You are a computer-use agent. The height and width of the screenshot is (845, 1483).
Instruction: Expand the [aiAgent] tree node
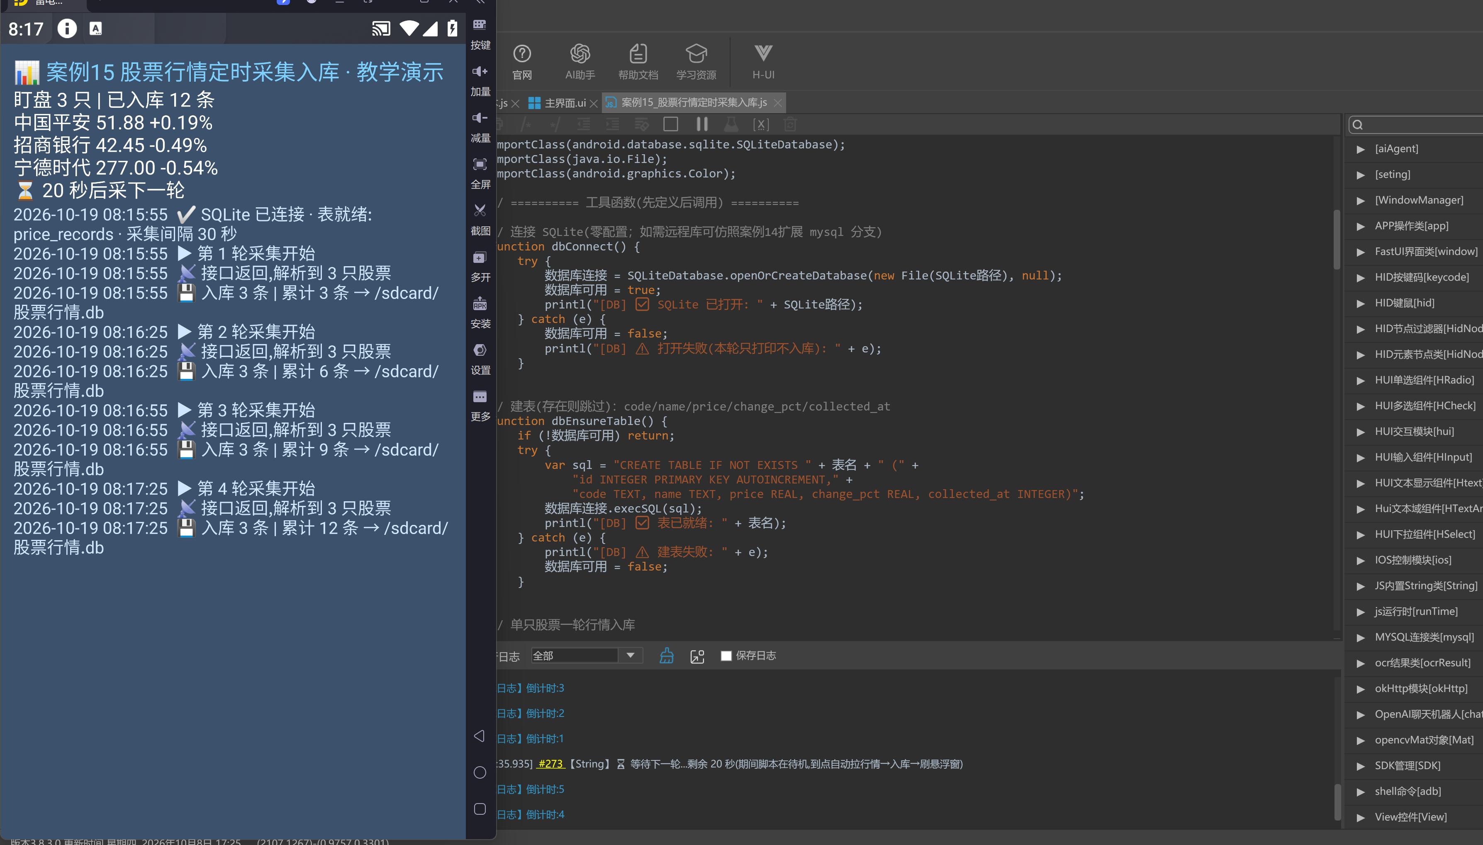click(1361, 149)
